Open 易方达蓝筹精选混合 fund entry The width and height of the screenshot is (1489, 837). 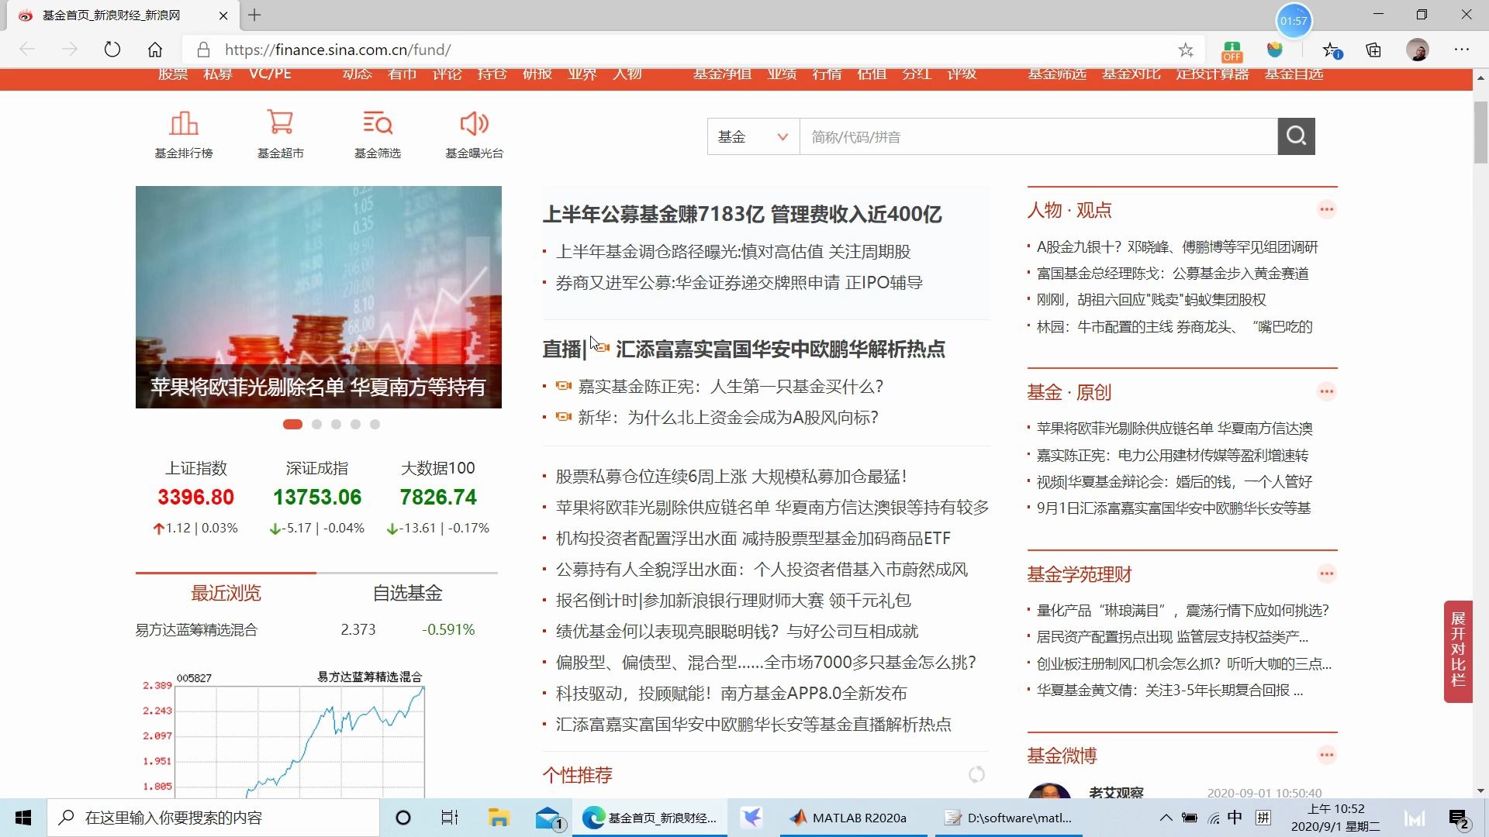click(x=196, y=629)
